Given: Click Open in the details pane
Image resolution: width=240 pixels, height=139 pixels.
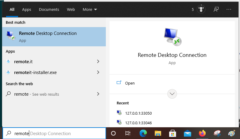Looking at the screenshot, I should point(130,83).
